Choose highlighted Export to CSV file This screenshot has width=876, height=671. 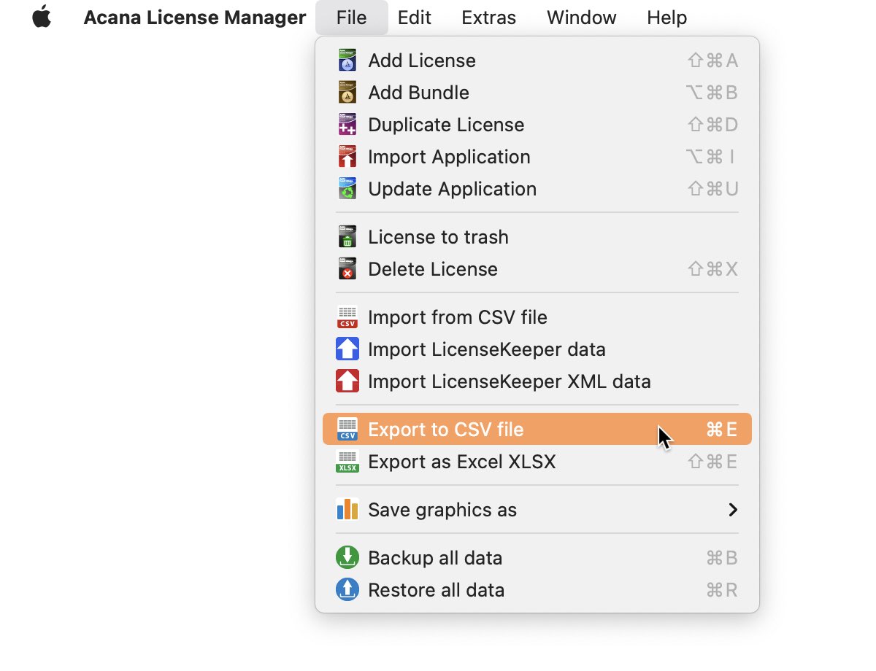click(537, 430)
